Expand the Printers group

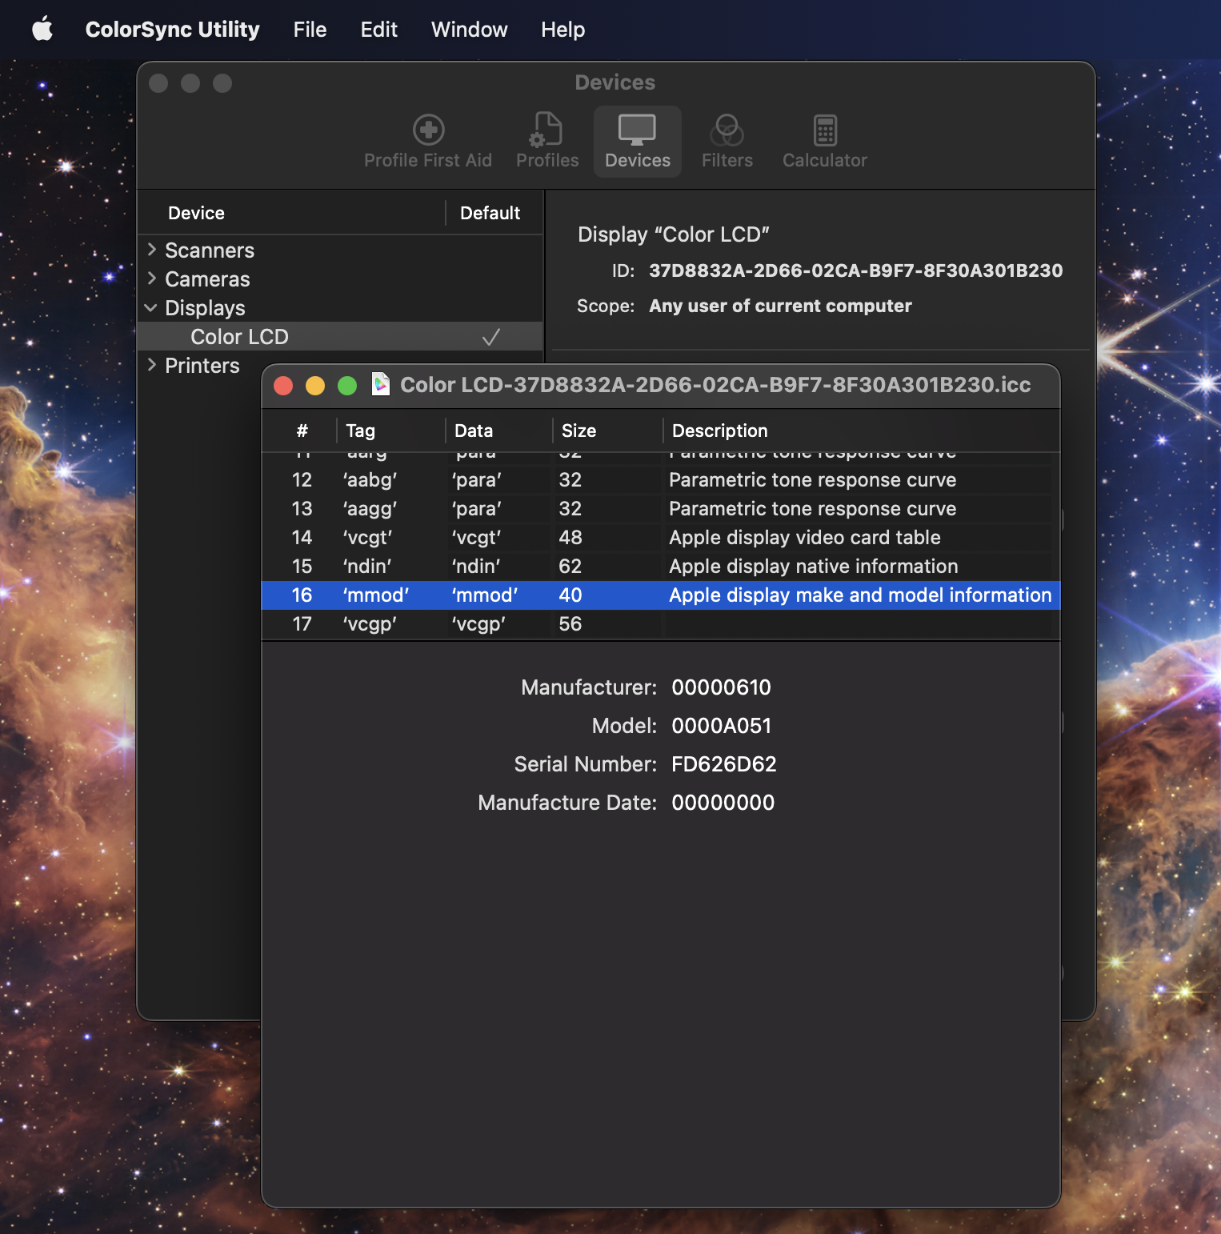151,365
